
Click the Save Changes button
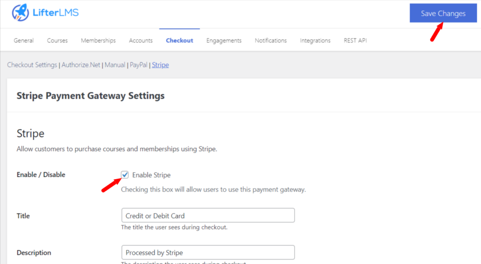pyautogui.click(x=442, y=13)
